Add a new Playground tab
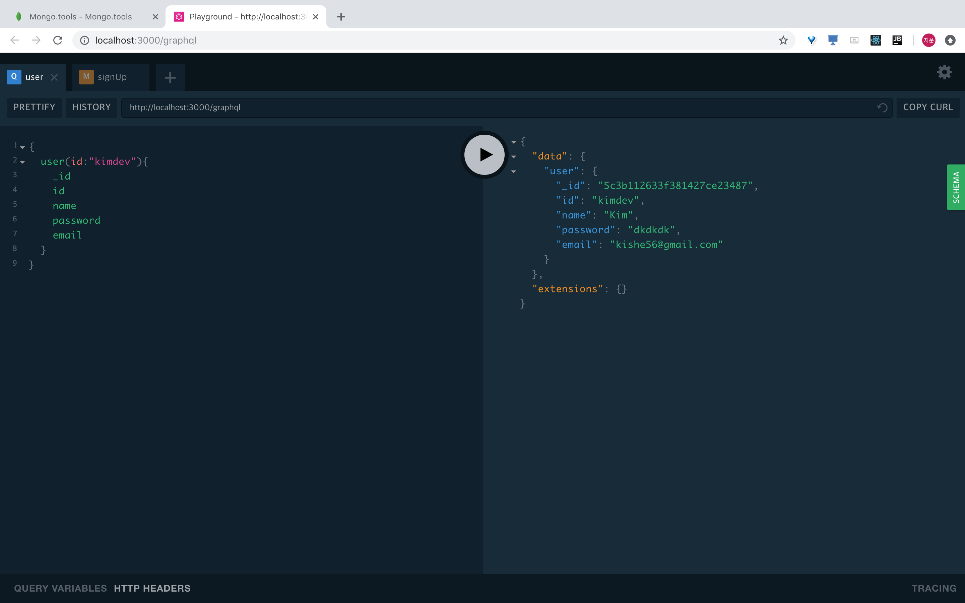 (170, 77)
